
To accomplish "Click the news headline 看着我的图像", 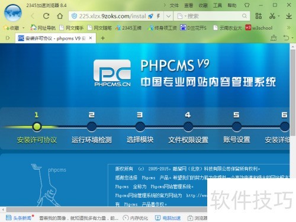I will click(79, 218).
